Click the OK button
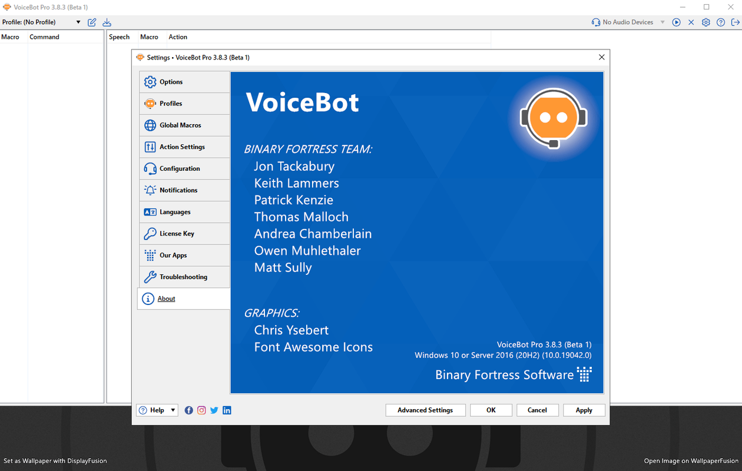The image size is (742, 471). (x=491, y=410)
